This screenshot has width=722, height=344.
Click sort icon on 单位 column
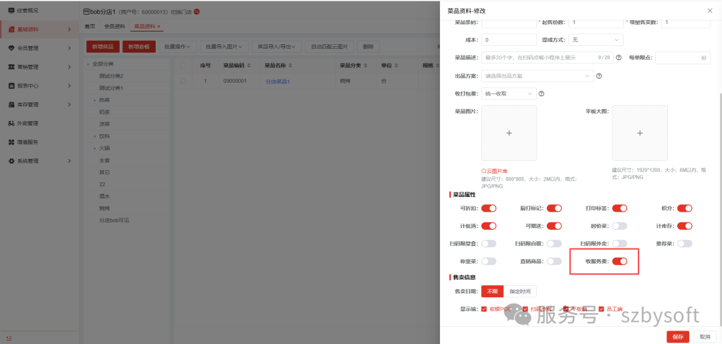(396, 65)
